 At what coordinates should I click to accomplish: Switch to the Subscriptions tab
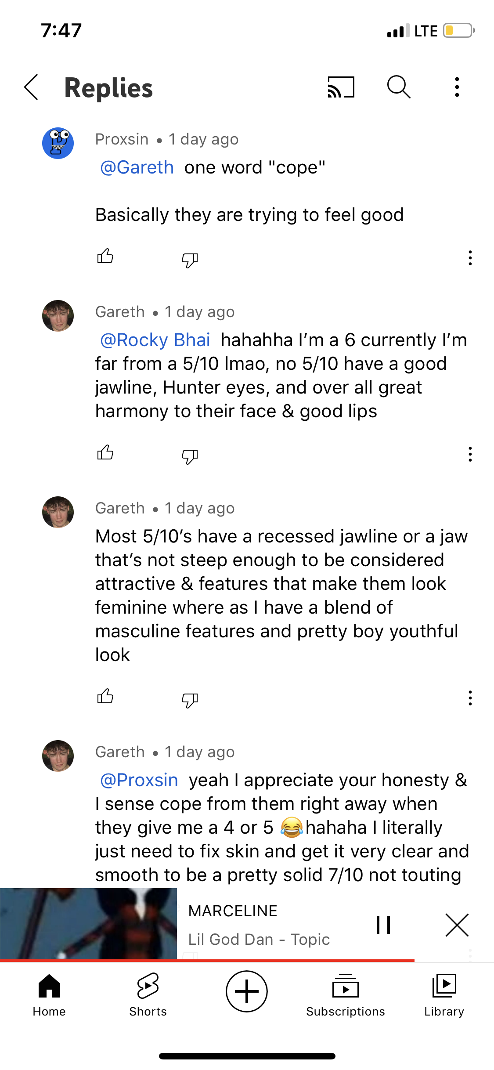click(x=346, y=994)
